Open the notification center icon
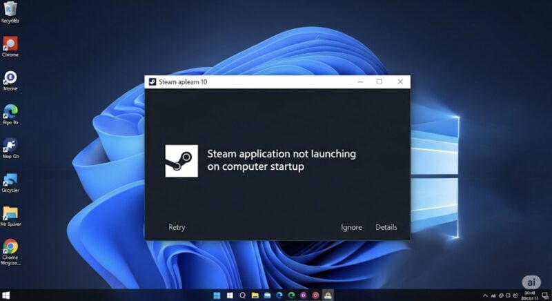Viewport: 552px width, 301px height. (x=545, y=295)
